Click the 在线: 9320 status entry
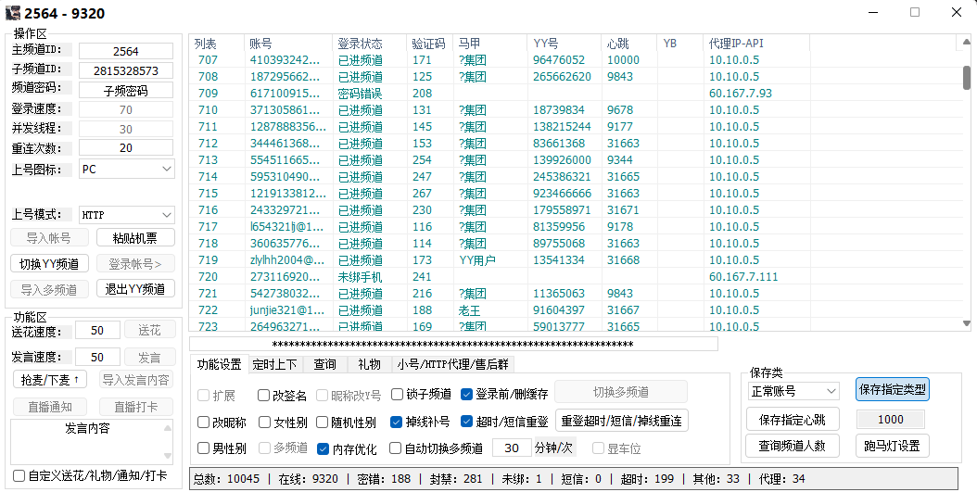The height and width of the screenshot is (492, 977). tap(309, 479)
